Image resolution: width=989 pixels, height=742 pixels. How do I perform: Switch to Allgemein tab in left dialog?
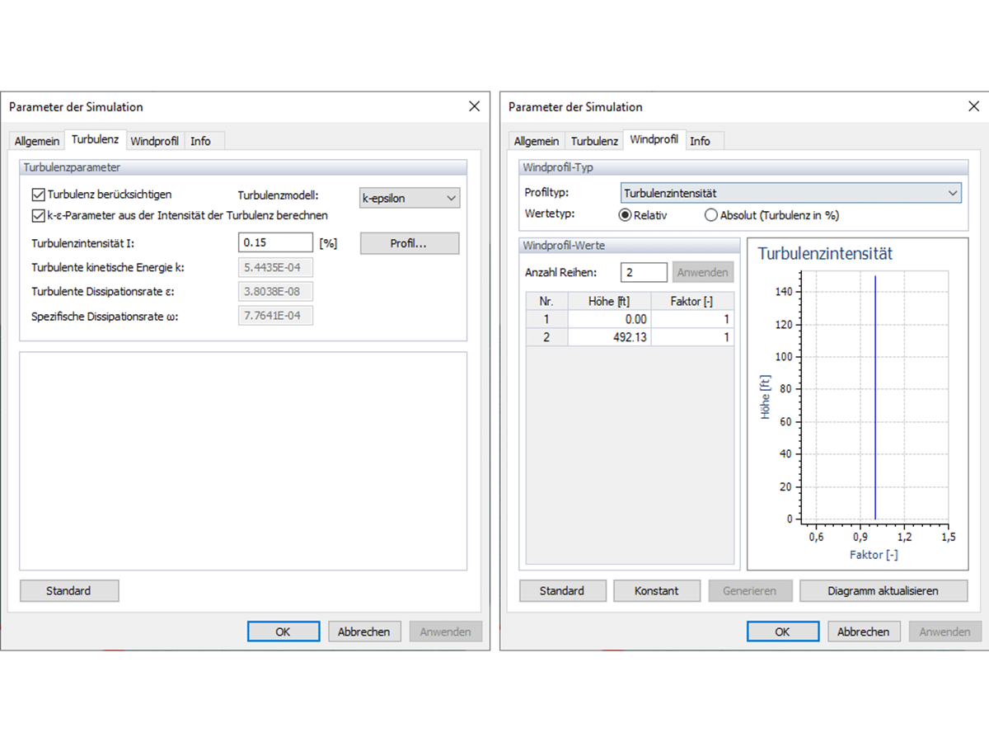37,141
